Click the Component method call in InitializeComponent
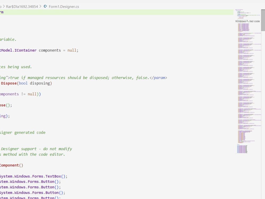 coord(11,165)
